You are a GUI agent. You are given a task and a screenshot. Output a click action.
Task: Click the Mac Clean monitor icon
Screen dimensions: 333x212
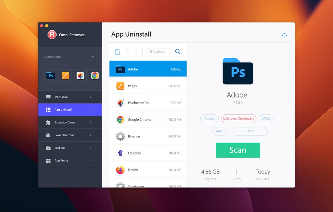(48, 97)
